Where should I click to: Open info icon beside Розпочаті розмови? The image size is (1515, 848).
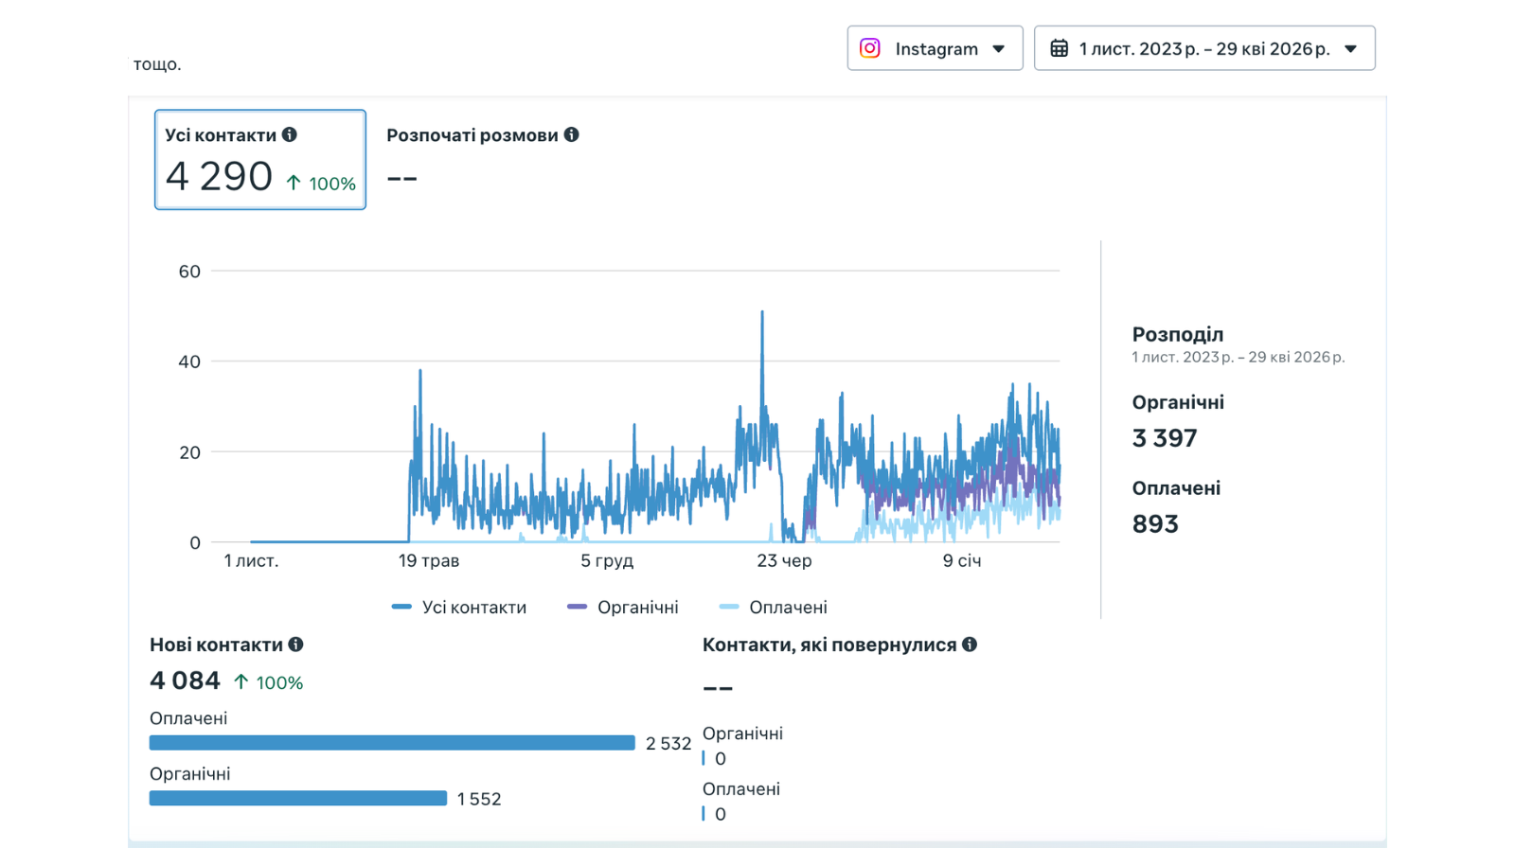(x=572, y=134)
